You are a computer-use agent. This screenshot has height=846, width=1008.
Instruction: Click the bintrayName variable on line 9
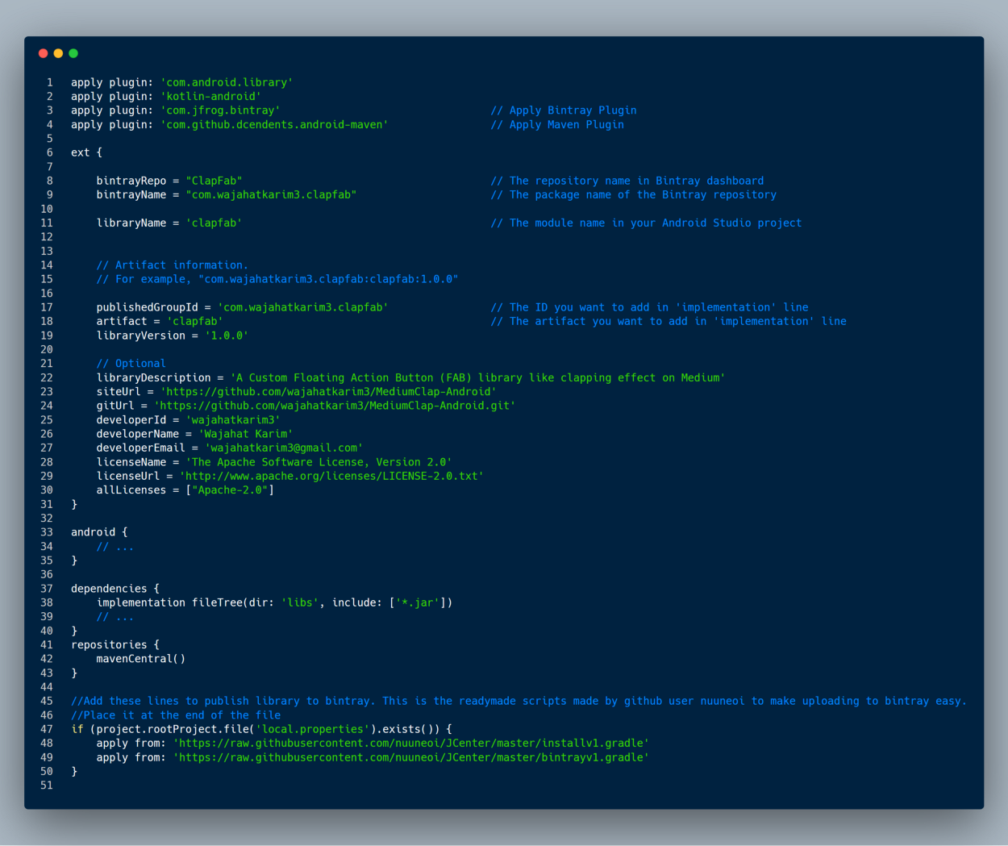point(131,194)
